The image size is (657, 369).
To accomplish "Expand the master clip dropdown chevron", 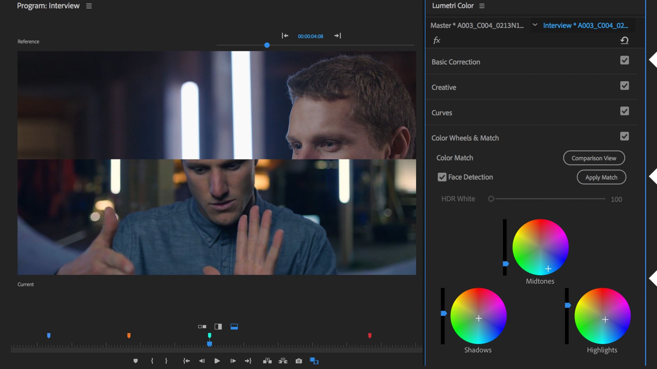I will [535, 25].
